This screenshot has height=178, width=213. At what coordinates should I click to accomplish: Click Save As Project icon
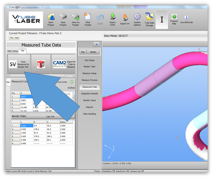tap(76, 17)
